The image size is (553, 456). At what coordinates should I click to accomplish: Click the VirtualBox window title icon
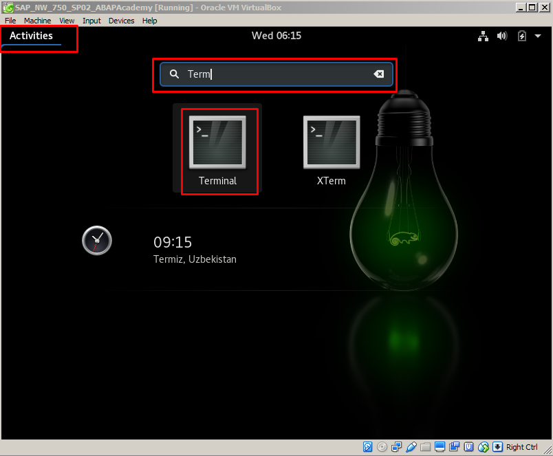pyautogui.click(x=8, y=7)
